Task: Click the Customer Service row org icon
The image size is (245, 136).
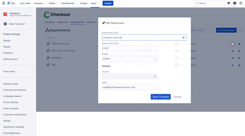Action: tap(48, 43)
